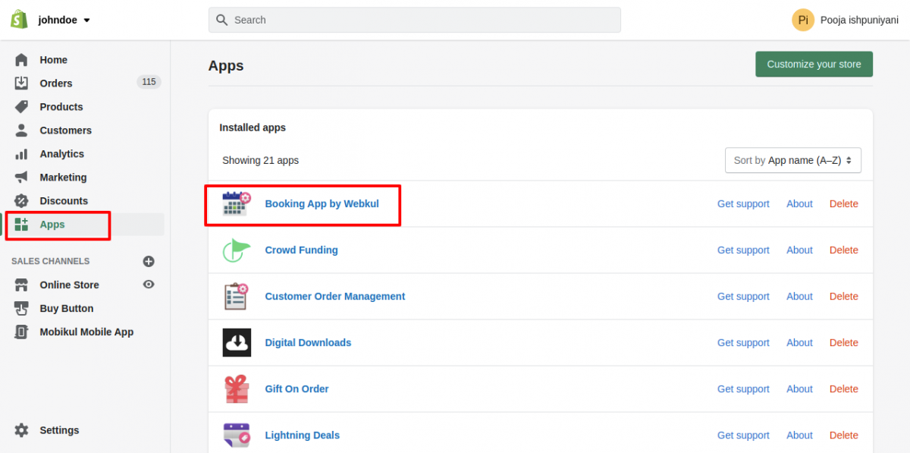Viewport: 910px width, 453px height.
Task: Open Orders from the sidebar
Action: 55,83
